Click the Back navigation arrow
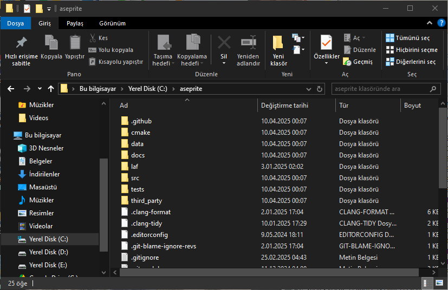Screen dimensions: 448x290 click(x=11, y=89)
